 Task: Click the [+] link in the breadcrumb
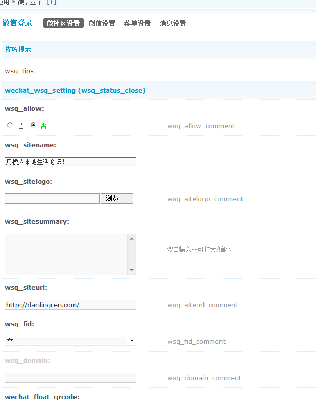(x=51, y=2)
